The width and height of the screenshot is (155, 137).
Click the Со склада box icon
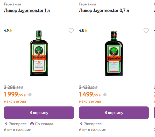point(32,124)
